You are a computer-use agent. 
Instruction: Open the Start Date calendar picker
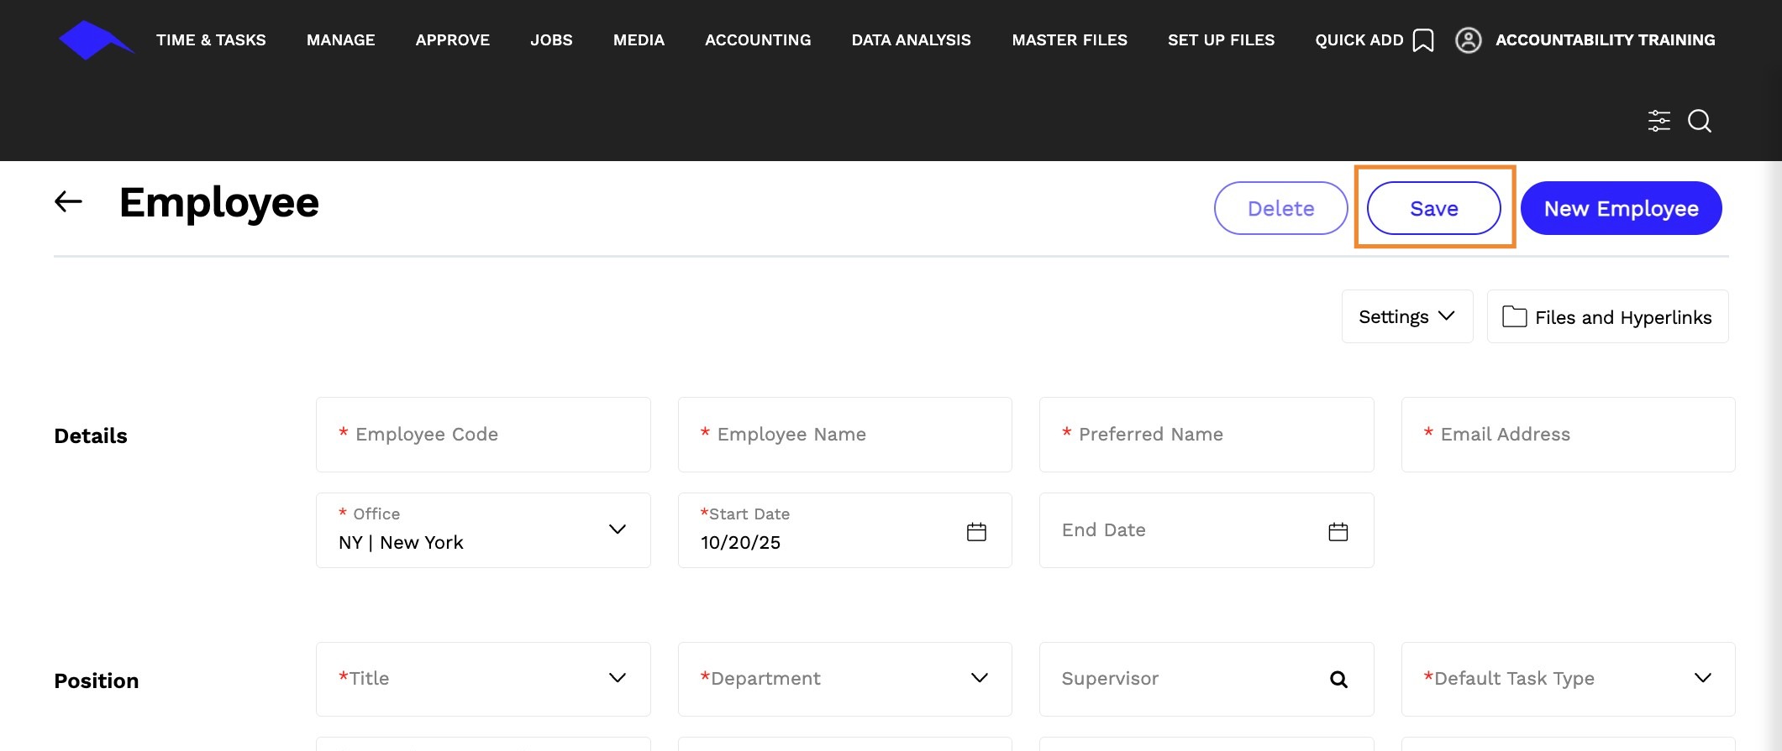(976, 531)
